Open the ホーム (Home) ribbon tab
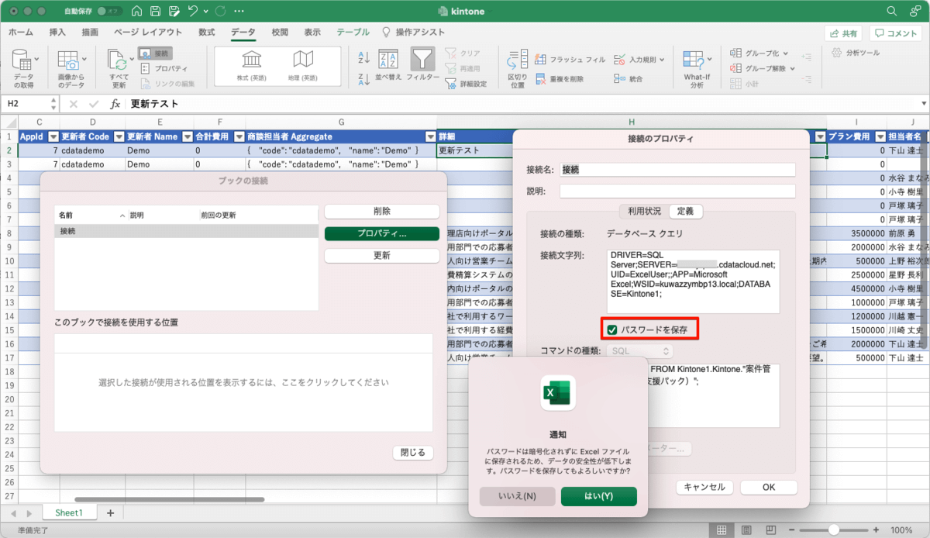The image size is (930, 538). (21, 33)
